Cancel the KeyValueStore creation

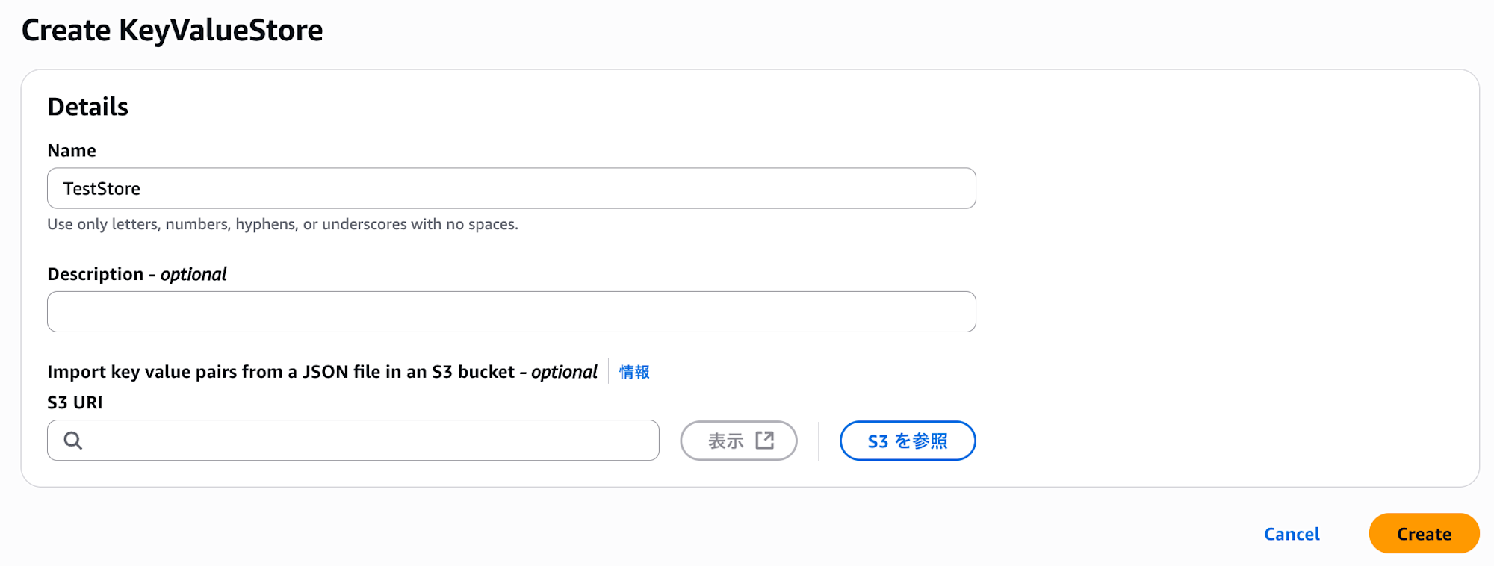(1292, 534)
